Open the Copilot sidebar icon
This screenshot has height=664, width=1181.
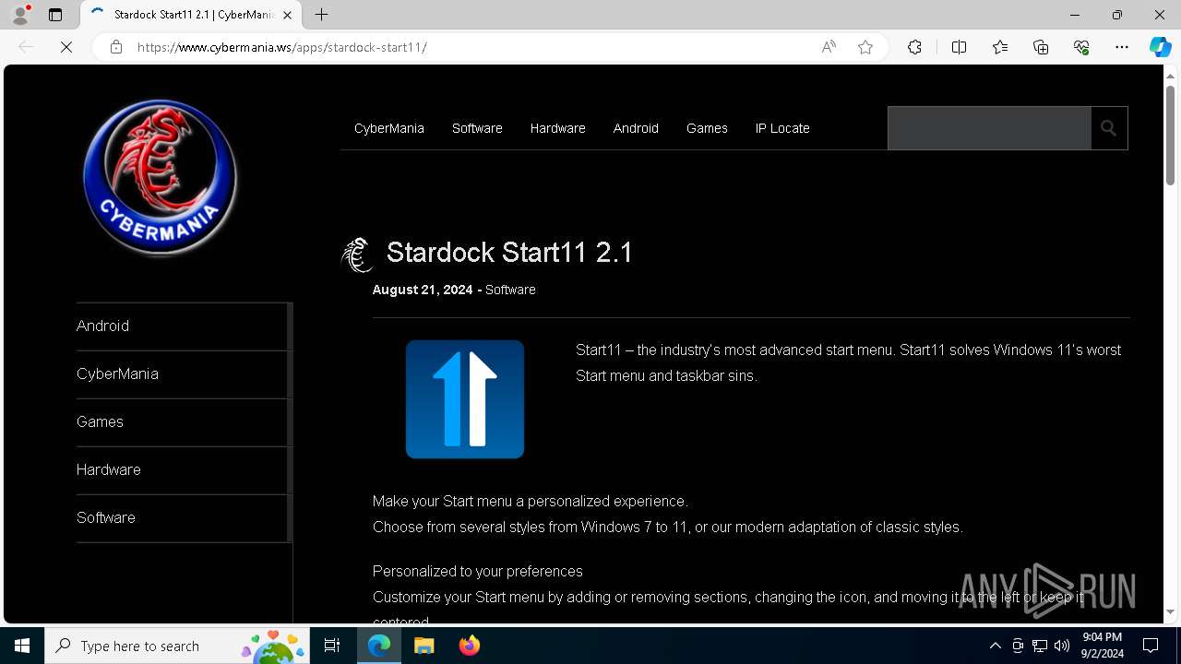[x=1160, y=47]
